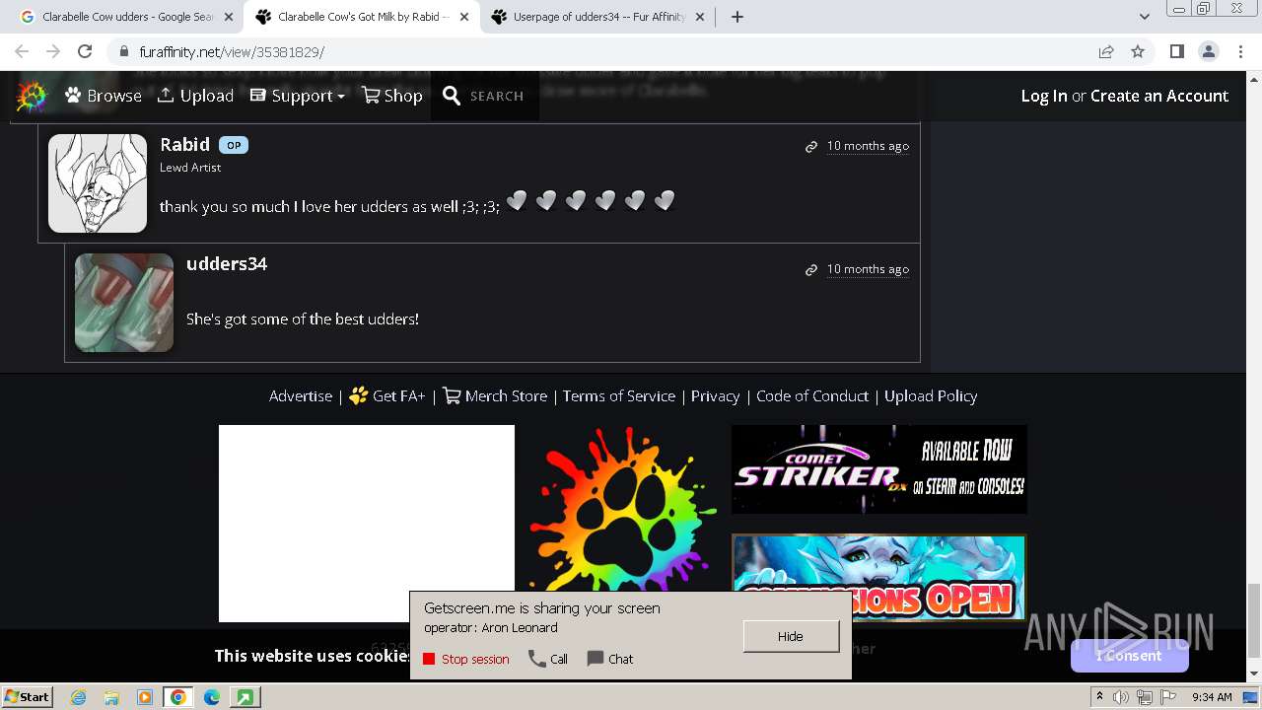Image resolution: width=1262 pixels, height=710 pixels.
Task: Click Rabid's comment 10 months ago timestamp
Action: tap(868, 146)
